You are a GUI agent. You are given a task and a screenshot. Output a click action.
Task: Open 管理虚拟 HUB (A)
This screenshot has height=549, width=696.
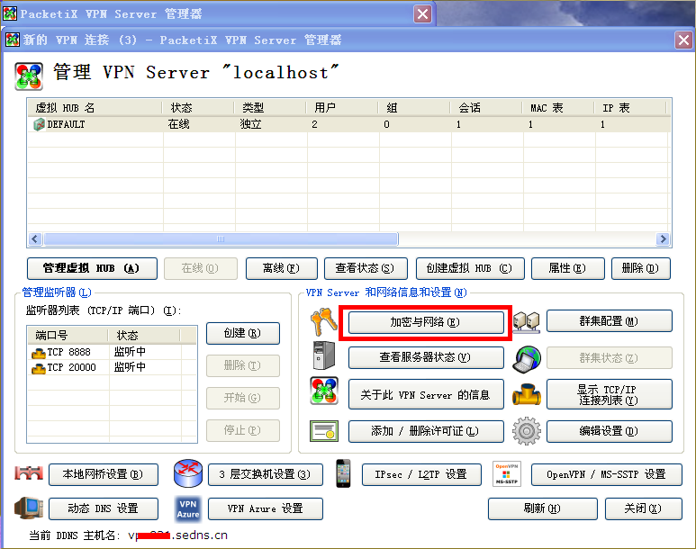93,268
